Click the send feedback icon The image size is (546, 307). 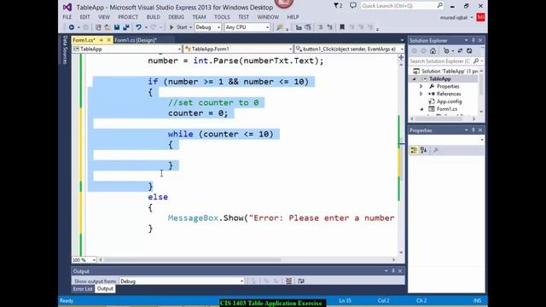pos(352,6)
